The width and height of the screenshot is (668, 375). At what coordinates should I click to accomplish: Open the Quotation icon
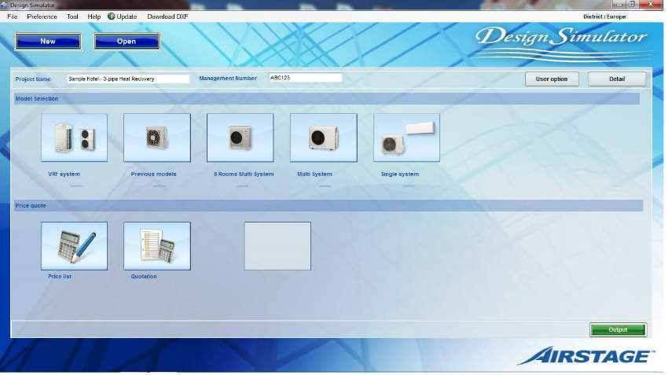point(157,246)
